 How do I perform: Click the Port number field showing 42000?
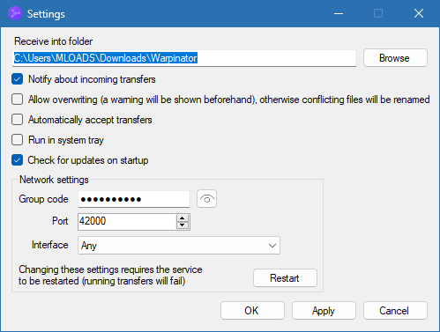click(127, 221)
